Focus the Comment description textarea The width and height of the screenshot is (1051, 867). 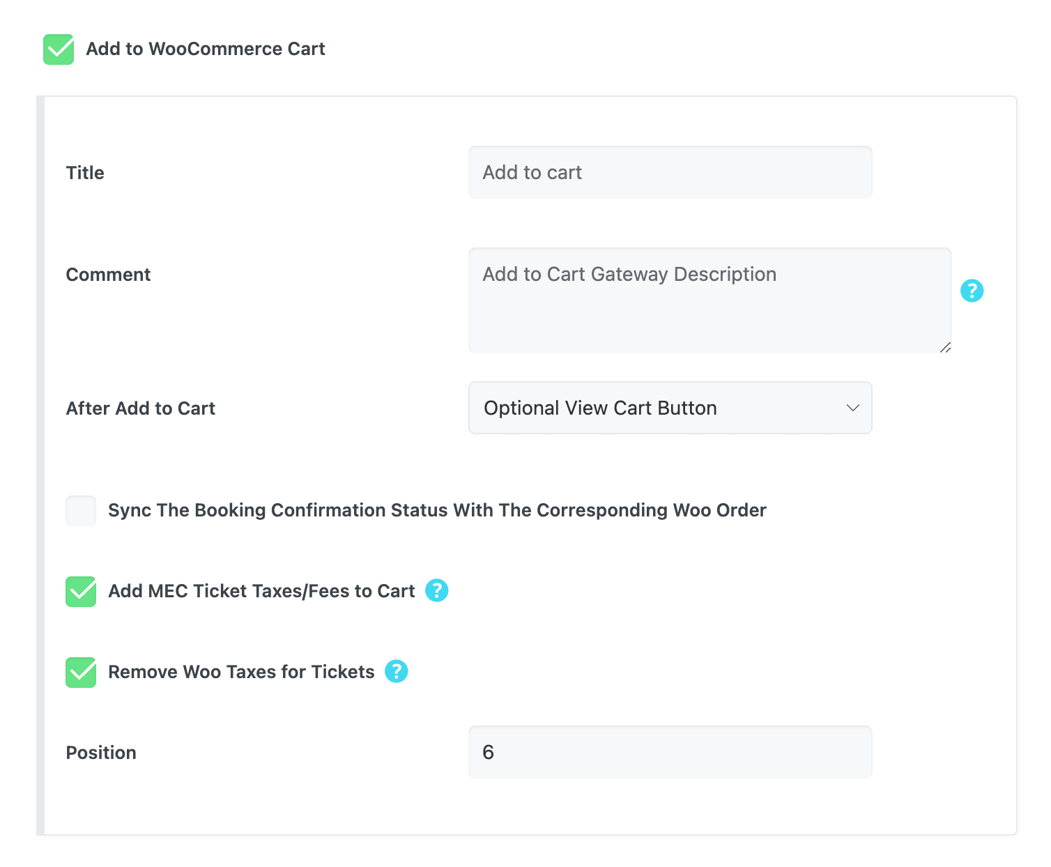tap(709, 300)
